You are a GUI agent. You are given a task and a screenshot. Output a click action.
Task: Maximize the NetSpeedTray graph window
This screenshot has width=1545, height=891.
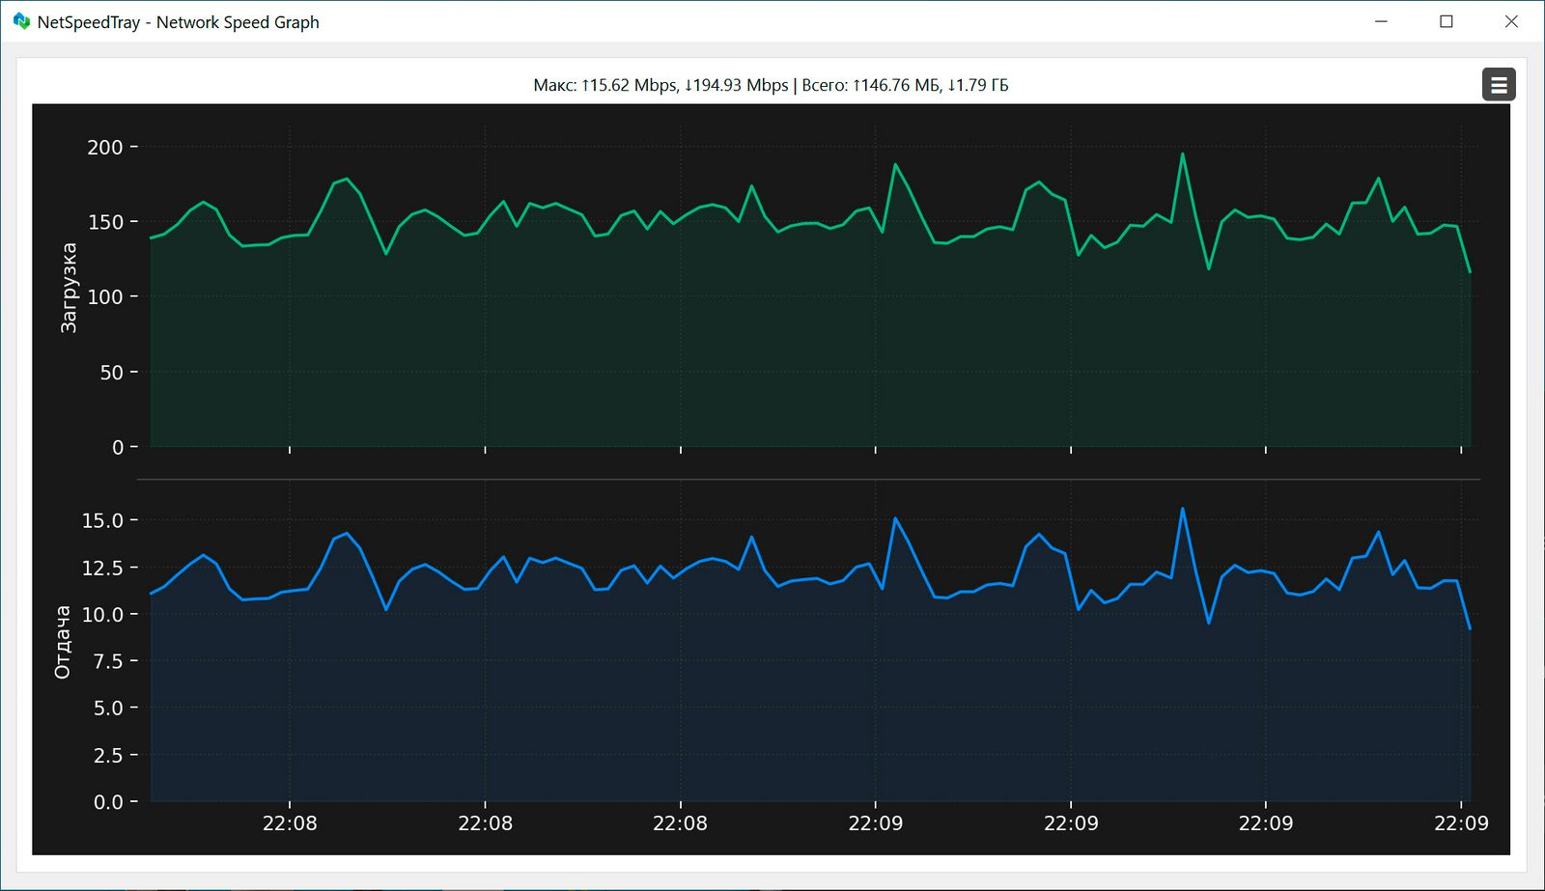click(x=1446, y=21)
